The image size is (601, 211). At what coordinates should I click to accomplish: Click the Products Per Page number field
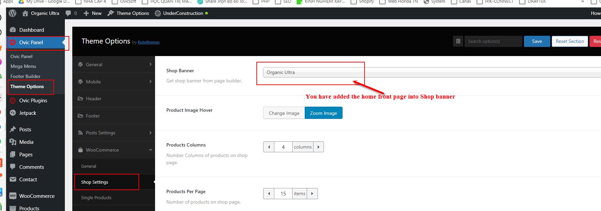283,193
